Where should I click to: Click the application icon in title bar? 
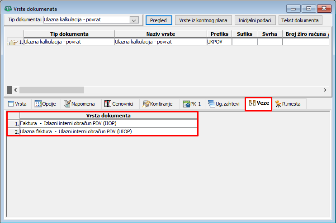coord(8,8)
